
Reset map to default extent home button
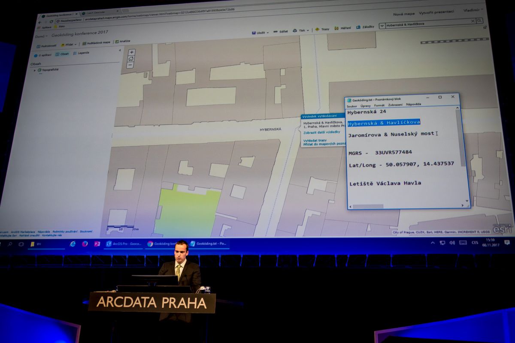[x=131, y=59]
